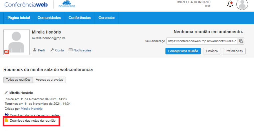
Task: Click the Iniciou em 11 de Novembro text
Action: 36,99
